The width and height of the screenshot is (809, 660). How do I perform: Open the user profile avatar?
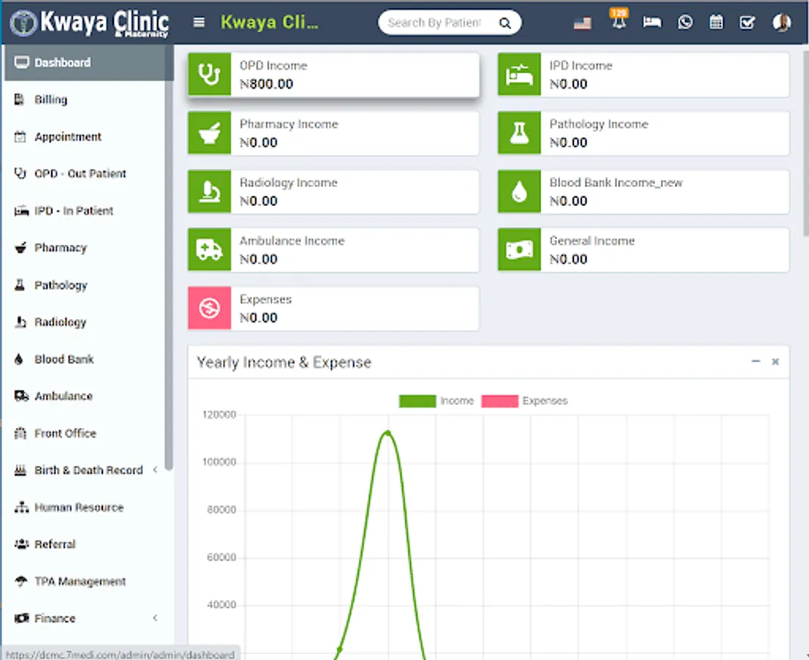pyautogui.click(x=782, y=22)
